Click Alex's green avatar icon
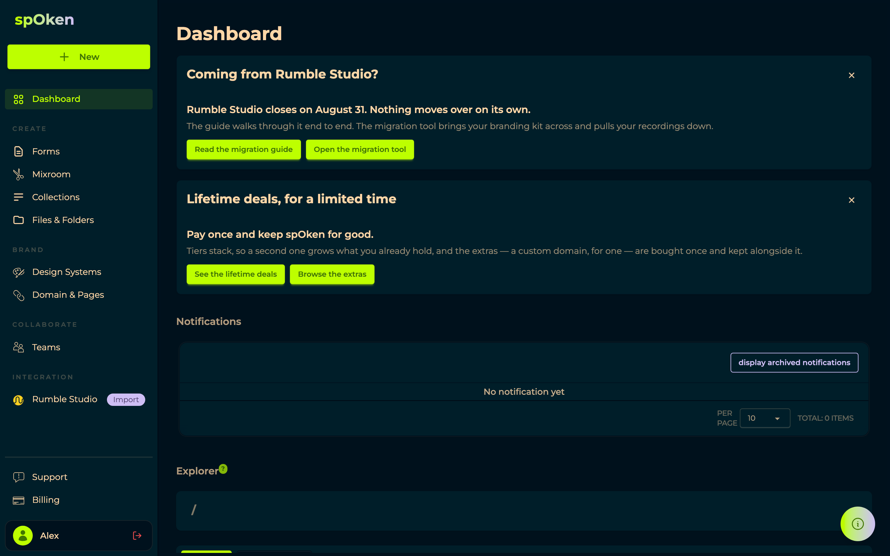 coord(23,535)
